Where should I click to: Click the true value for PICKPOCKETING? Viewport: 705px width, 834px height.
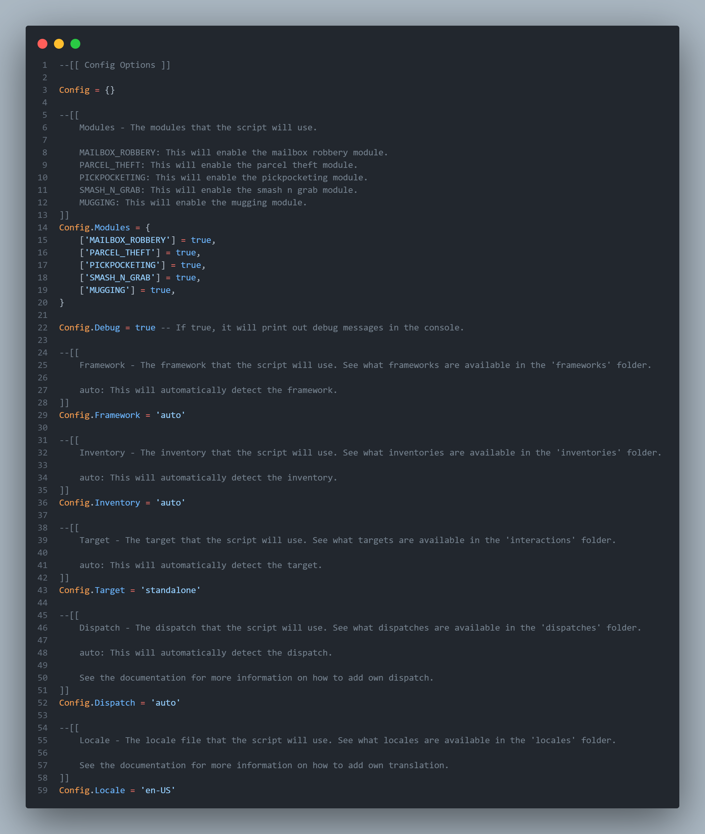click(191, 265)
